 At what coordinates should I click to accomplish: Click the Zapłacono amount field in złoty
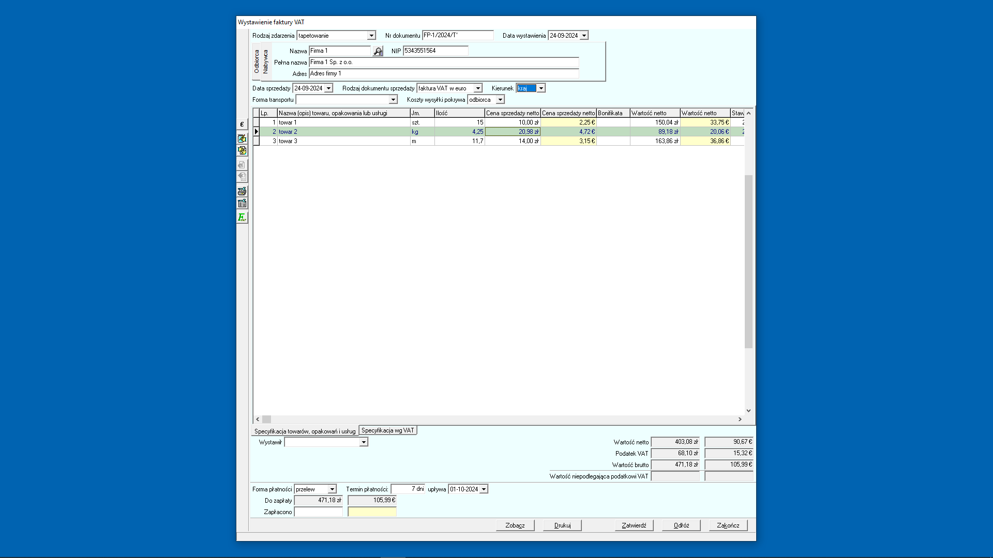click(x=318, y=512)
